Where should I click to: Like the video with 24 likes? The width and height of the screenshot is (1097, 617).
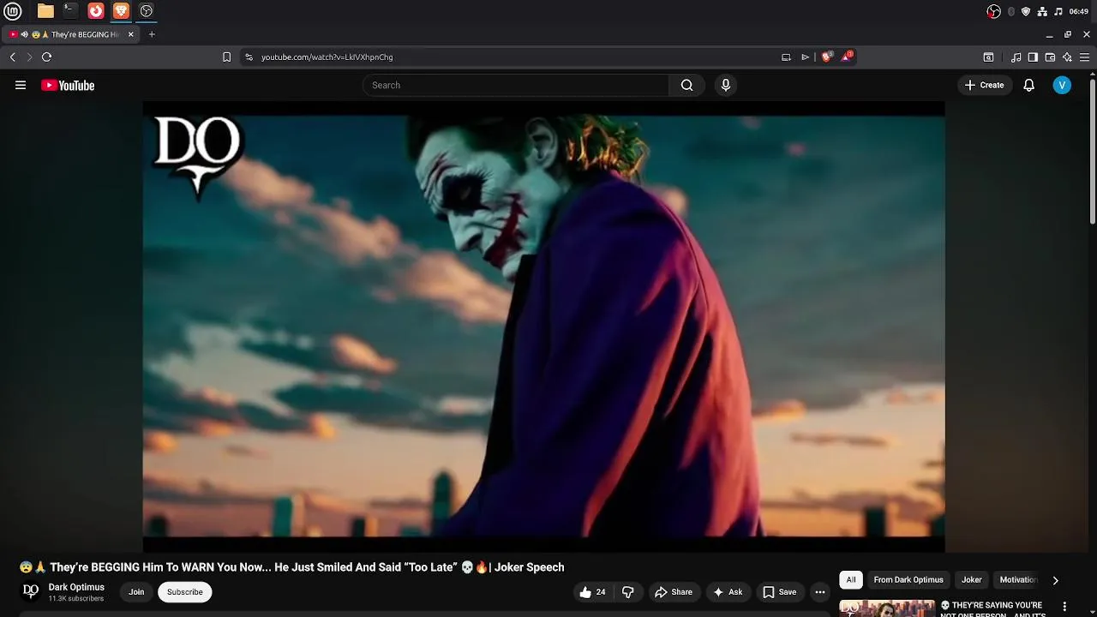pos(593,592)
